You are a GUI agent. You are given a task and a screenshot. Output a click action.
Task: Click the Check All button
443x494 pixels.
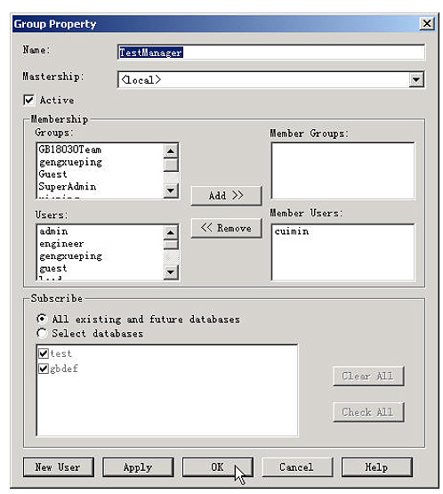[368, 412]
